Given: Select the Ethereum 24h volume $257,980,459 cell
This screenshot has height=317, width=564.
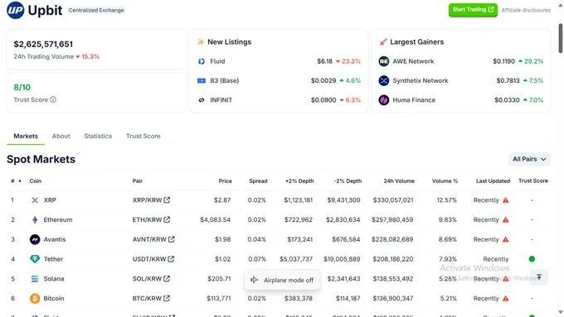Looking at the screenshot, I should (x=392, y=219).
